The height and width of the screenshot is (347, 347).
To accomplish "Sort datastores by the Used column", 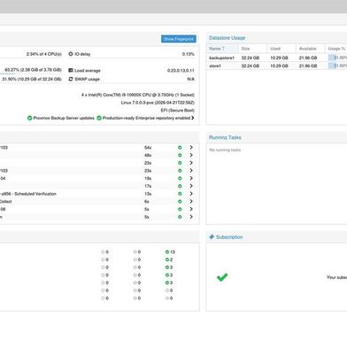I will coord(281,49).
